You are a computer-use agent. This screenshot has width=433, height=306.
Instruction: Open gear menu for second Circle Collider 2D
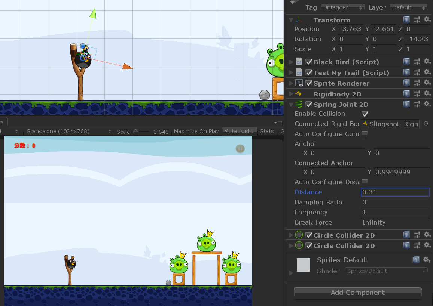427,245
